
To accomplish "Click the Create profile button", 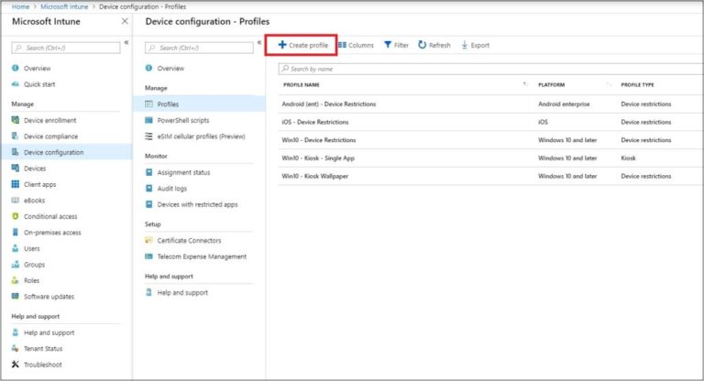I will point(303,45).
